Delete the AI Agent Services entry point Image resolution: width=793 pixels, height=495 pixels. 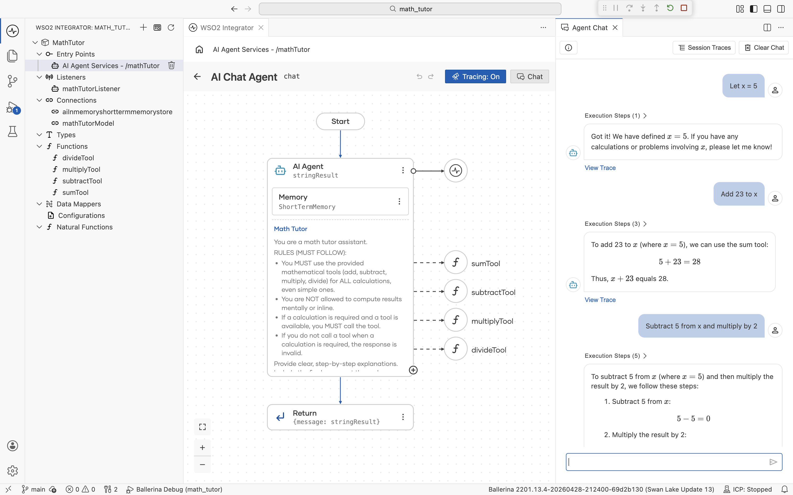pyautogui.click(x=172, y=65)
